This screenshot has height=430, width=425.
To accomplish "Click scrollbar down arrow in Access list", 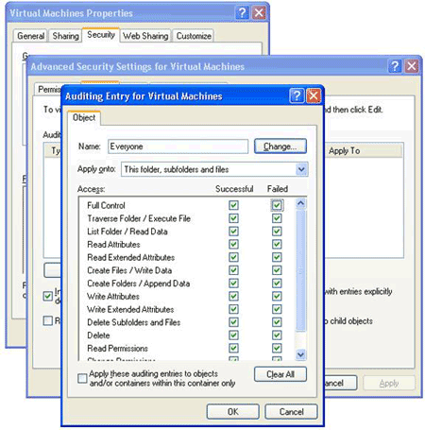I will click(x=300, y=355).
